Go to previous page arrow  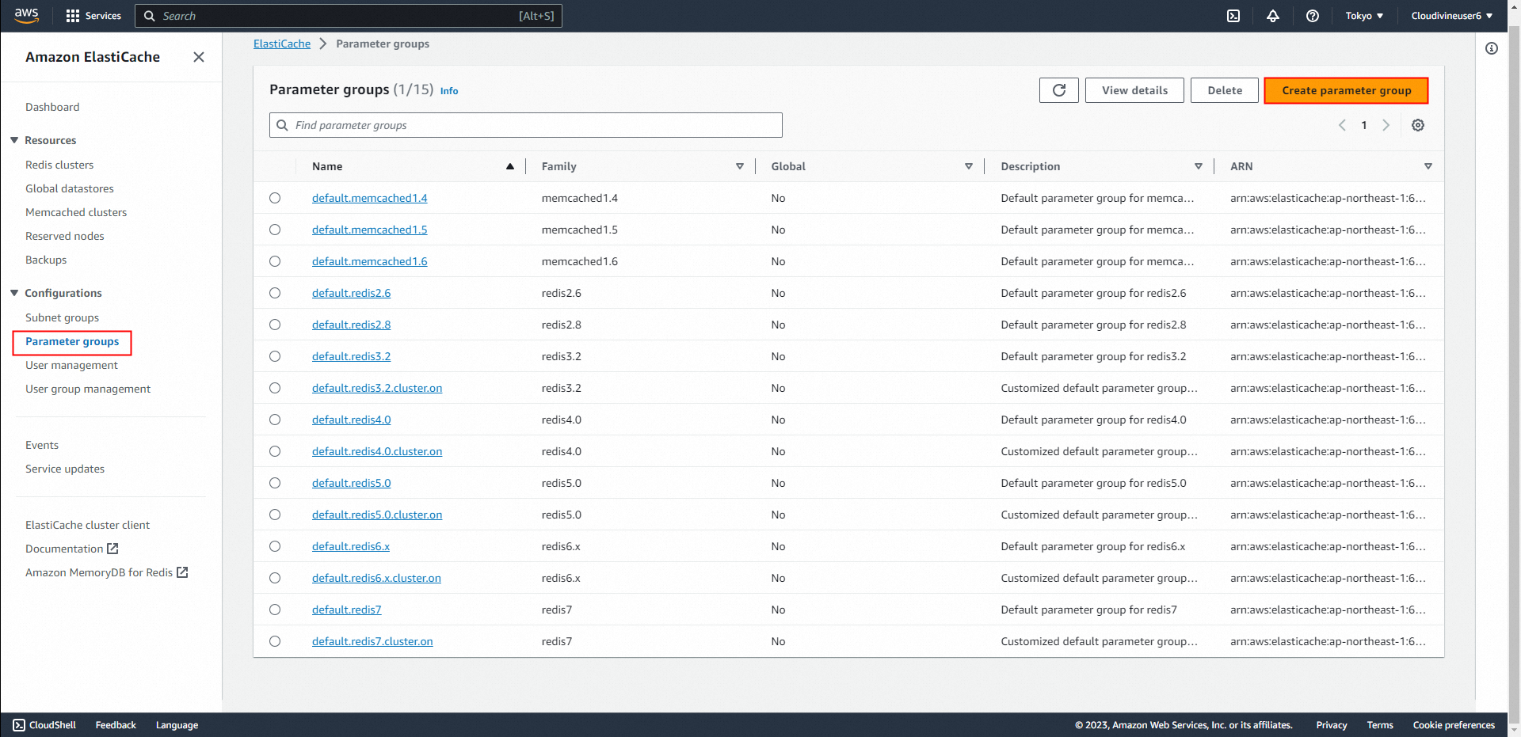click(x=1342, y=125)
